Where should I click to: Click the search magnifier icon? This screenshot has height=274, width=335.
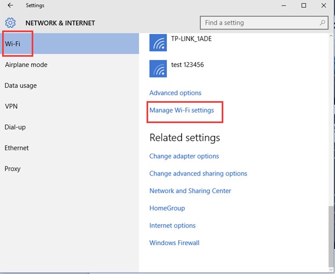point(323,22)
